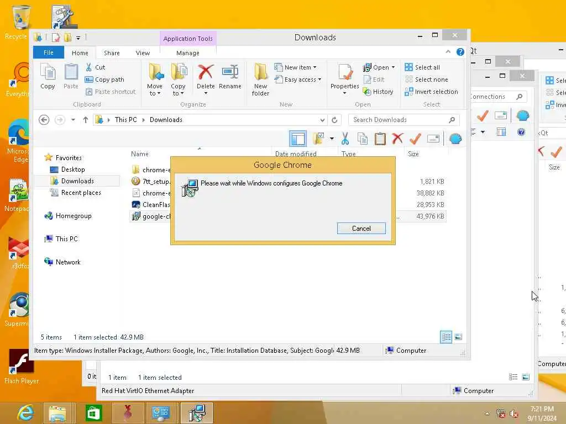
Task: Go up one folder level
Action: pyautogui.click(x=86, y=120)
